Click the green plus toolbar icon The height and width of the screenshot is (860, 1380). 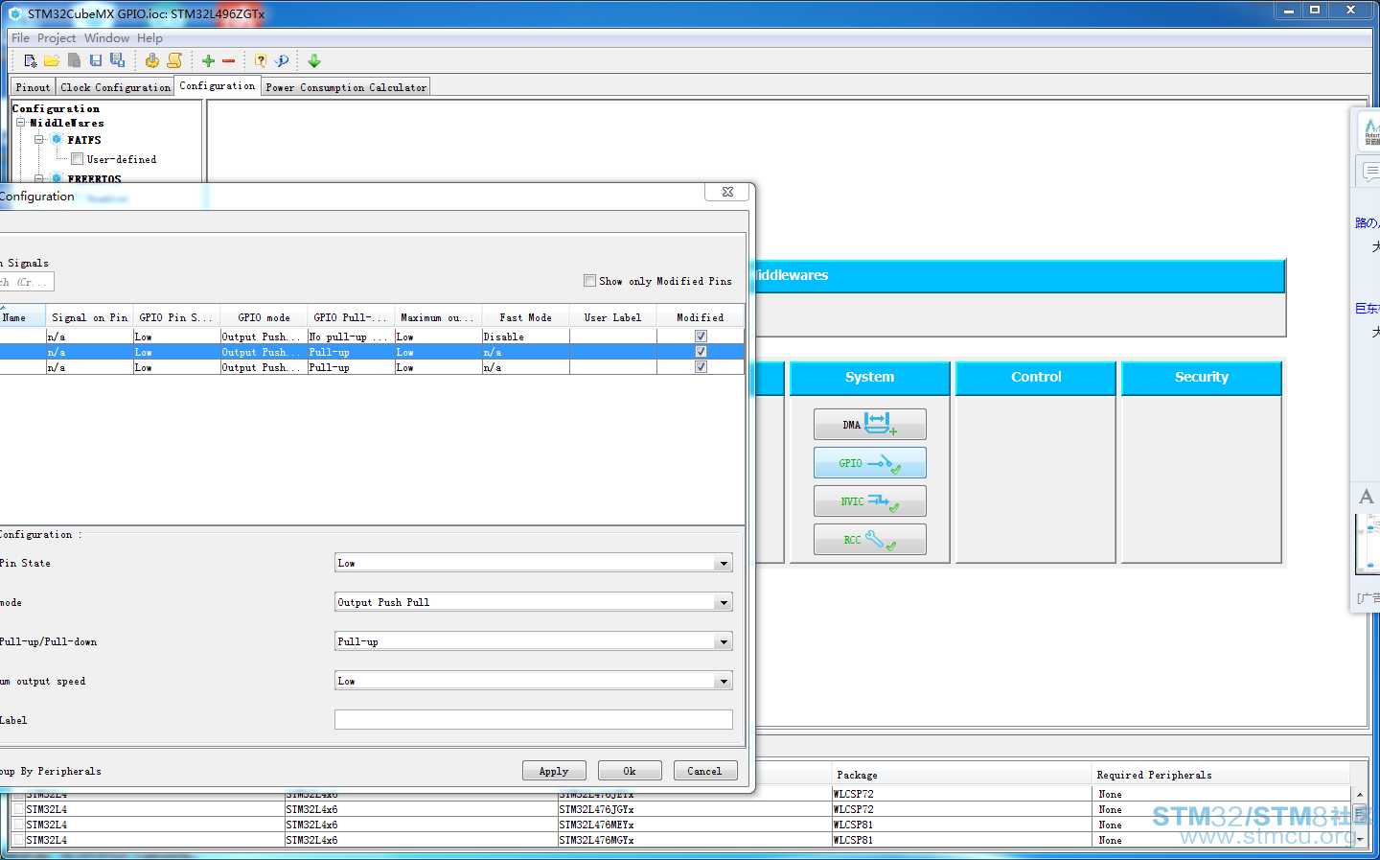pyautogui.click(x=208, y=60)
